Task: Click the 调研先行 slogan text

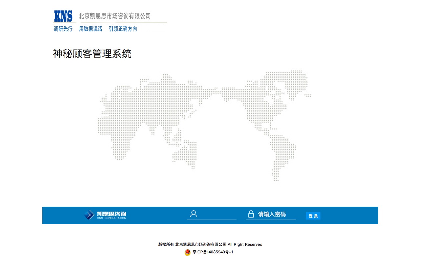Action: tap(63, 29)
